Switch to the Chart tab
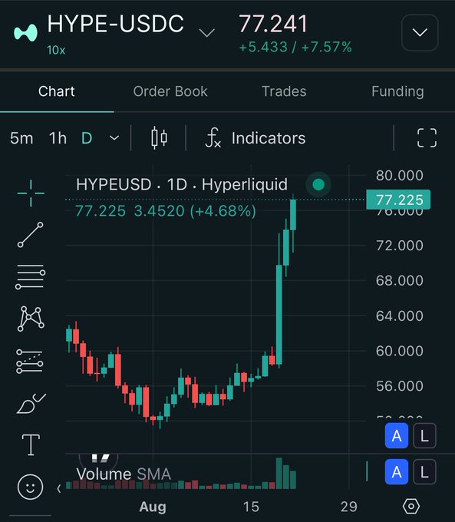Image resolution: width=455 pixels, height=522 pixels. (57, 91)
